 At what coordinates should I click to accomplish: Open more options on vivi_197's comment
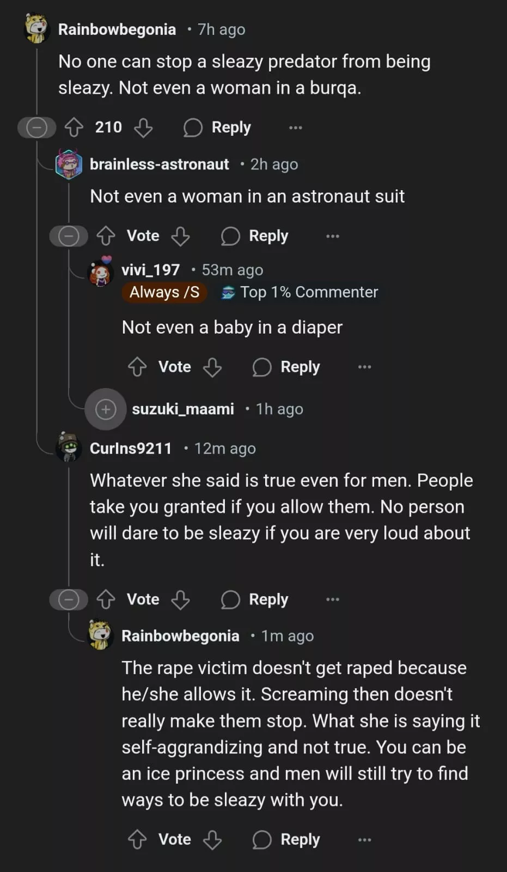364,367
